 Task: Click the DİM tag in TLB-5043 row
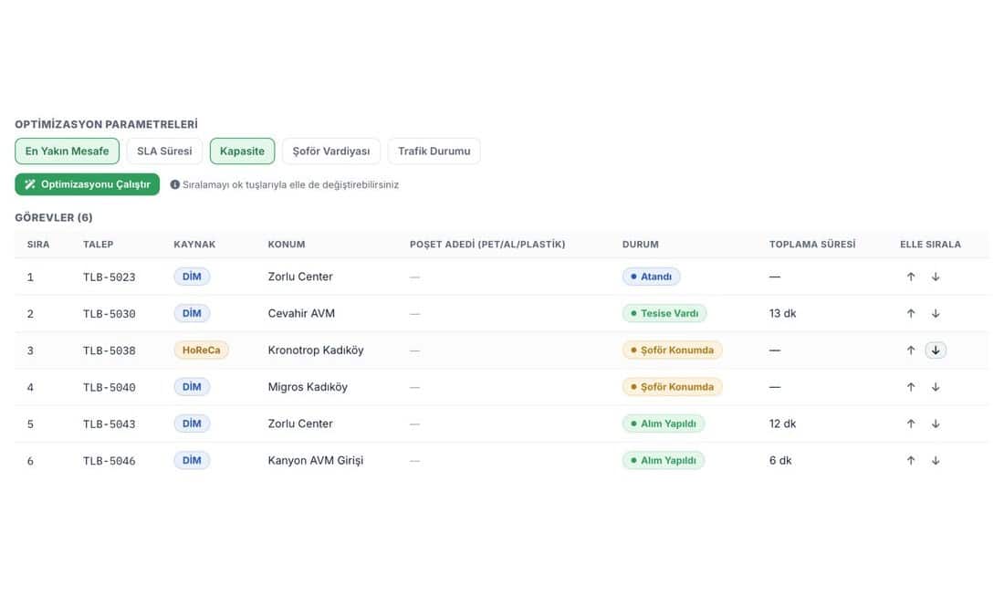click(192, 423)
